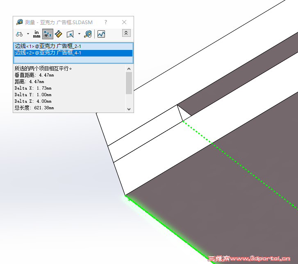Open Projected On dropdown arrow

[79, 34]
